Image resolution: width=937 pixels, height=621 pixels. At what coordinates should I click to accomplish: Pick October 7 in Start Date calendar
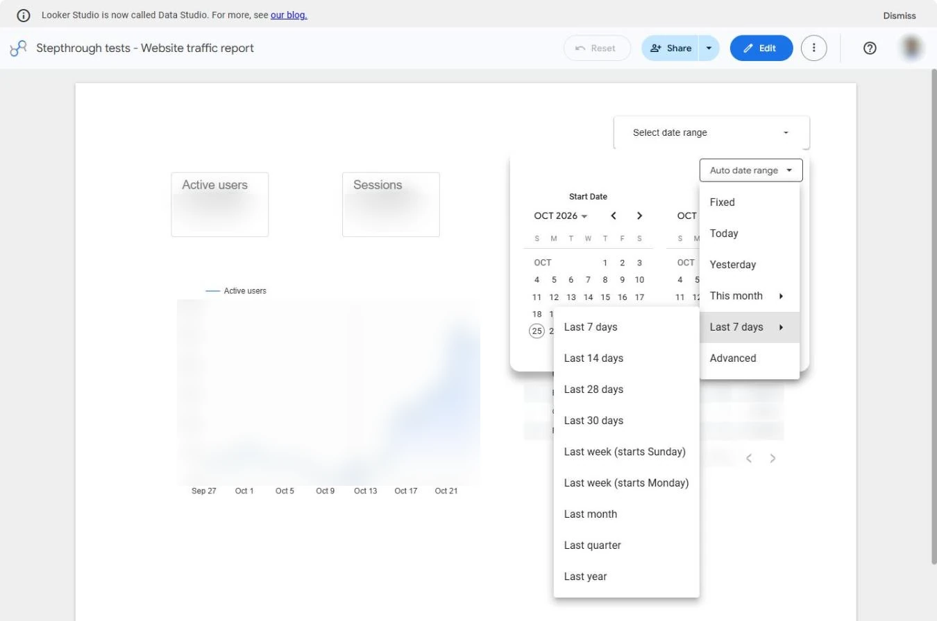[588, 280]
